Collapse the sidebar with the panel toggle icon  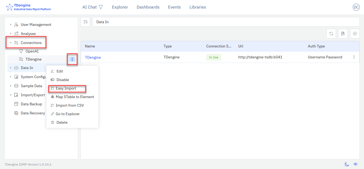(x=85, y=22)
